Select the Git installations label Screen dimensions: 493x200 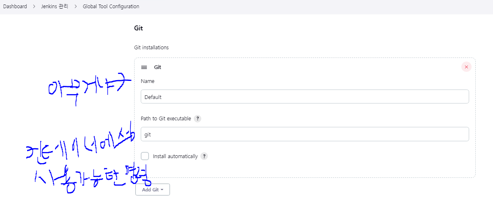click(x=151, y=48)
